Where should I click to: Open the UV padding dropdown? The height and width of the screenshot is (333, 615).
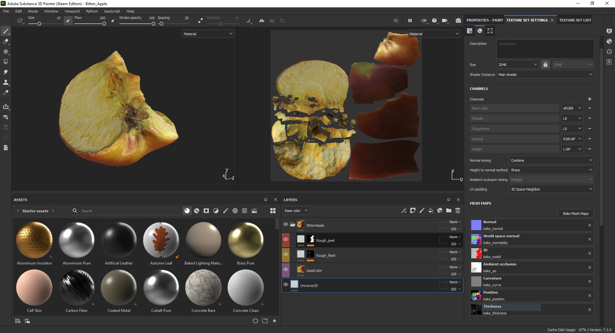551,189
